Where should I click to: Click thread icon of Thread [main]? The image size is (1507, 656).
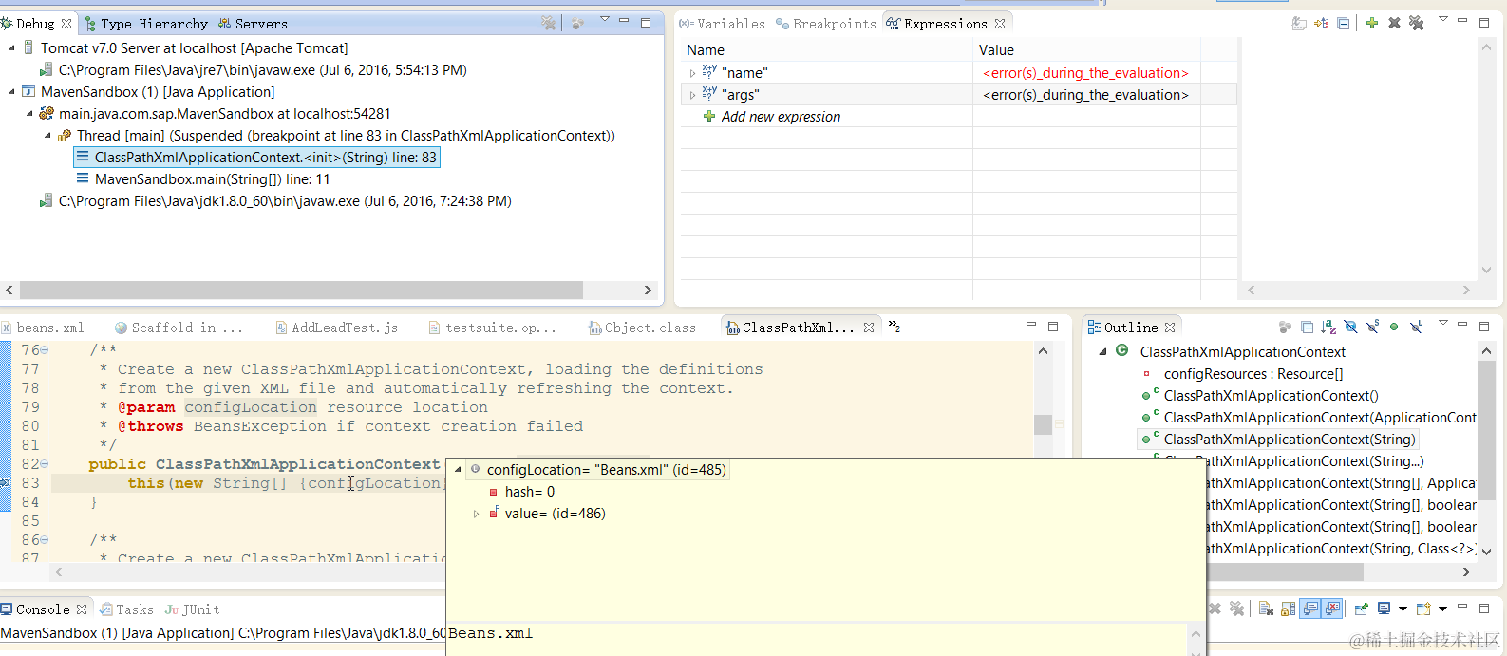coord(65,136)
